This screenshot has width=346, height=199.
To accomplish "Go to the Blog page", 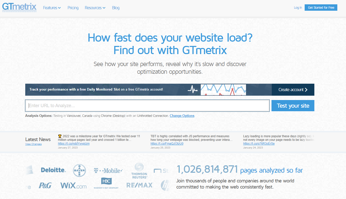I will [x=116, y=8].
